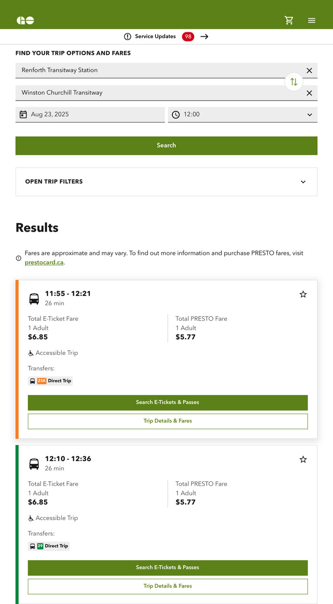Viewport: 333px width, 604px height.
Task: Favorite the 12:10 - 12:36 trip
Action: click(x=303, y=460)
